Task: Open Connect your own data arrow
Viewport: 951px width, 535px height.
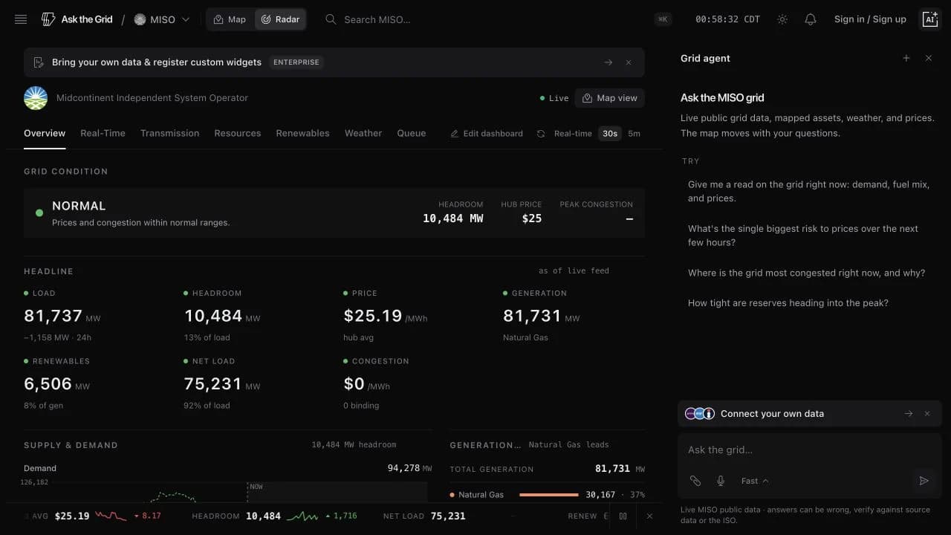Action: point(909,414)
